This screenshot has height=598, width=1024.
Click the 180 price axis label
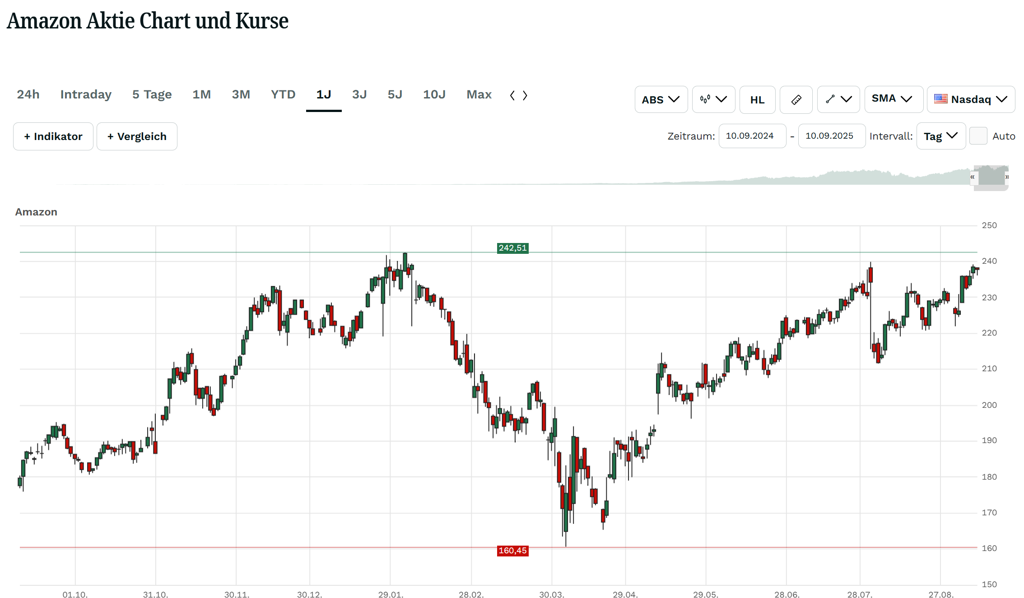[989, 477]
